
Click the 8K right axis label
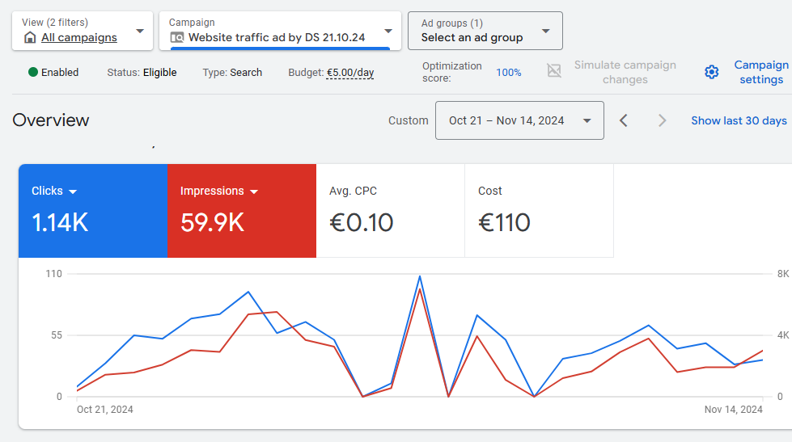(783, 274)
